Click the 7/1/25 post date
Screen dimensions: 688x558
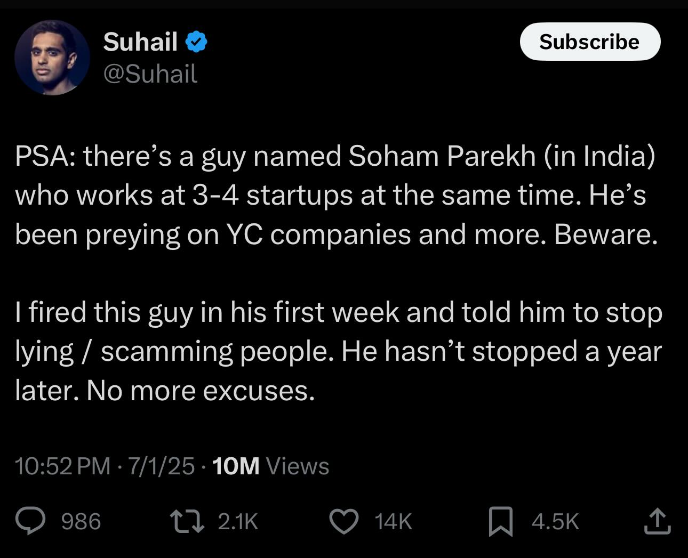point(161,466)
